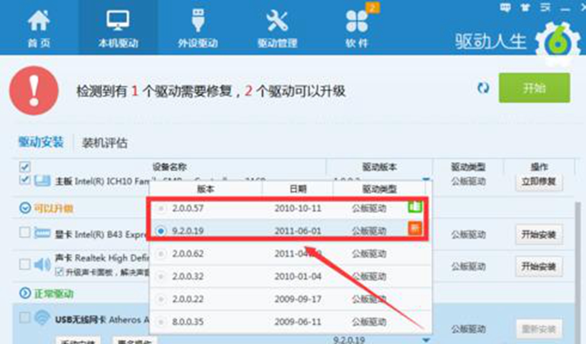Click the date 2010-01-04 cell

(x=298, y=277)
